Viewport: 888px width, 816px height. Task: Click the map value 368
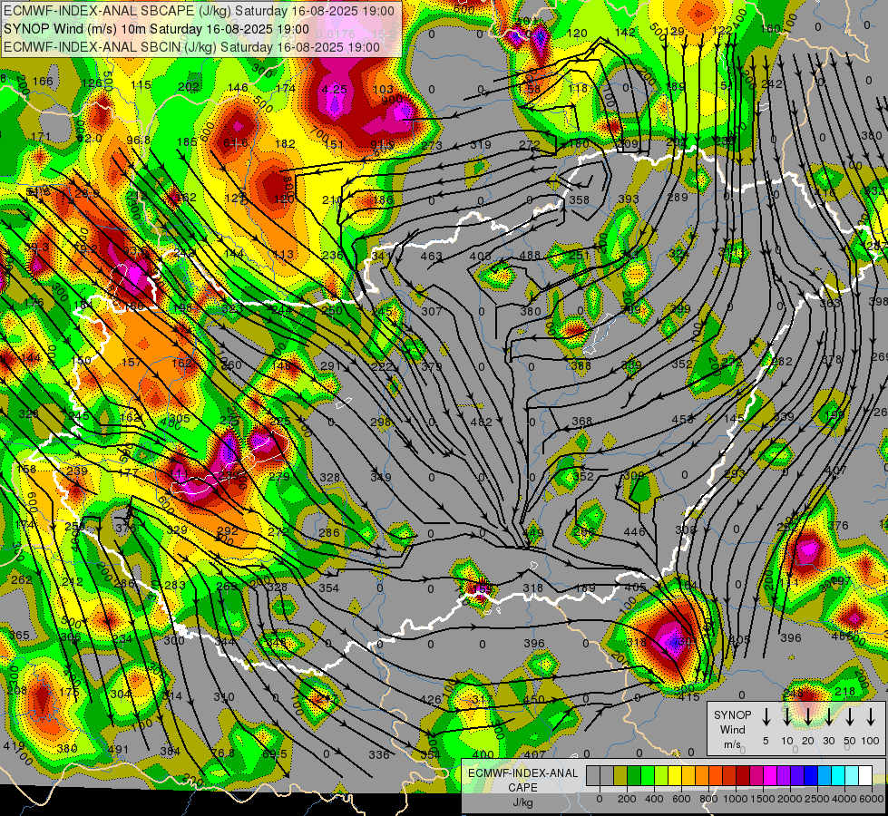581,422
